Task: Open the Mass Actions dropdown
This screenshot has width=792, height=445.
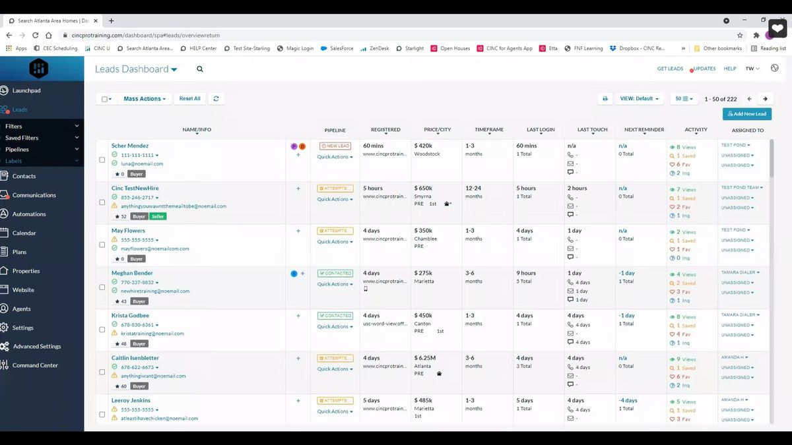Action: pos(144,98)
